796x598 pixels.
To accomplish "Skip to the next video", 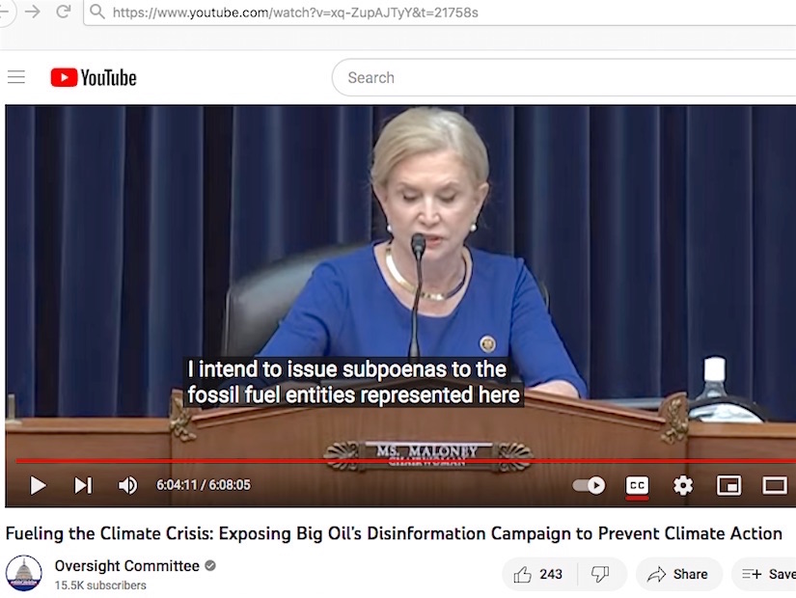I will click(83, 485).
